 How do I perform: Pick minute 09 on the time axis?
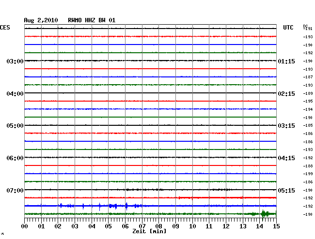click(x=175, y=226)
